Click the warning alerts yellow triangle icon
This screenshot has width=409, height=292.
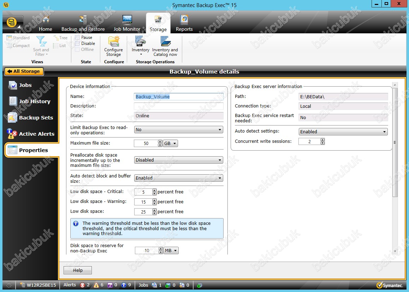(x=96, y=285)
